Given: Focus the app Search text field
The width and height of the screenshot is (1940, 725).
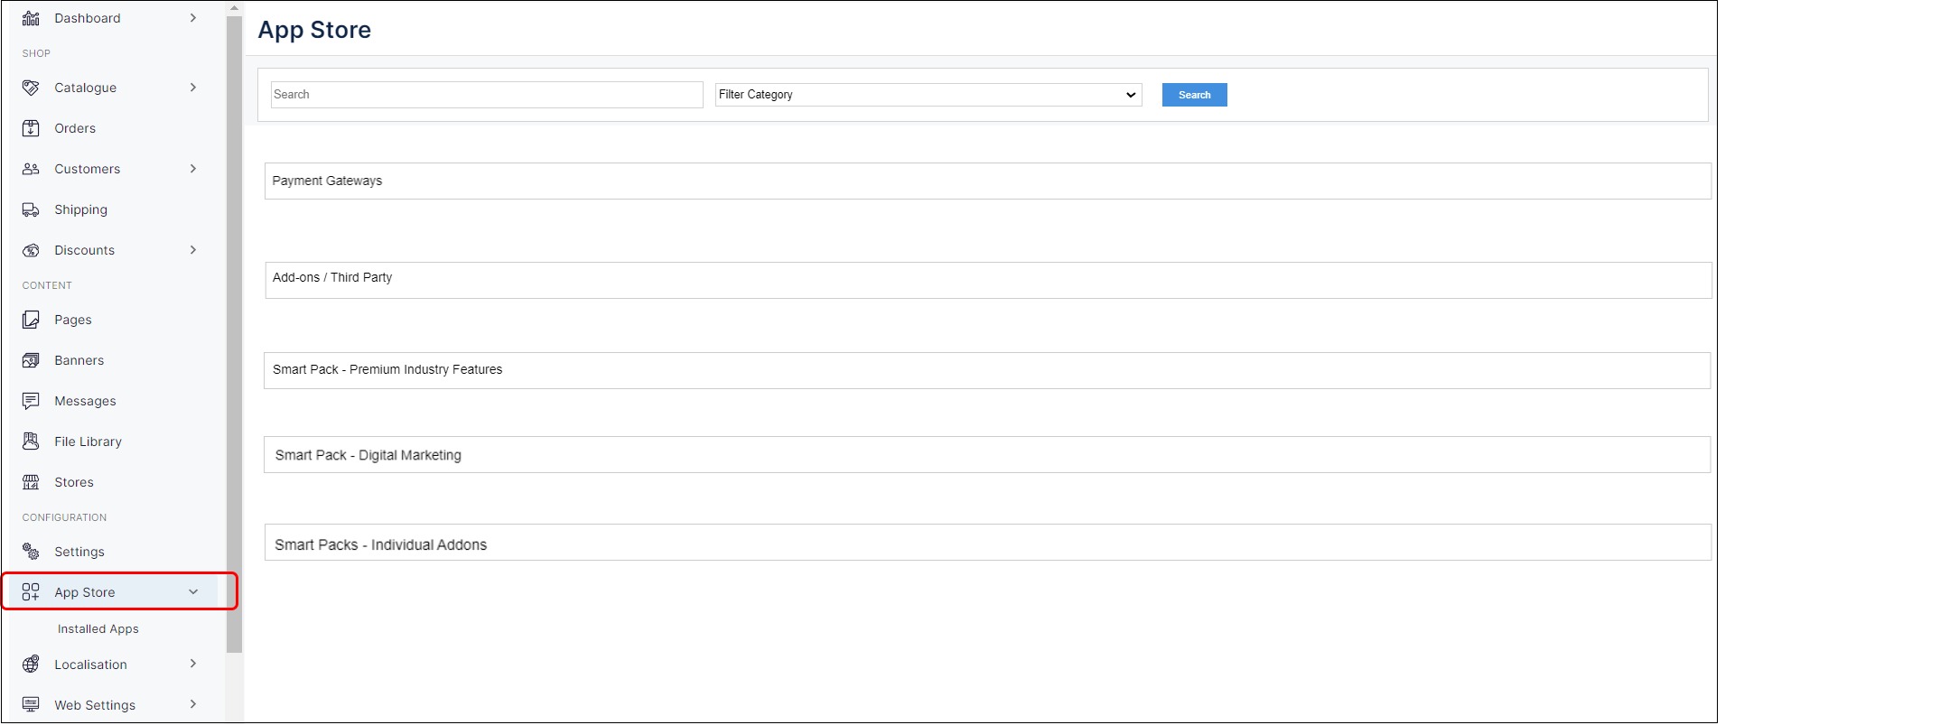Looking at the screenshot, I should point(487,95).
